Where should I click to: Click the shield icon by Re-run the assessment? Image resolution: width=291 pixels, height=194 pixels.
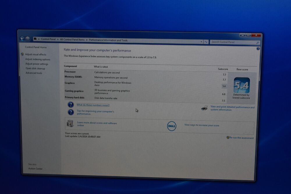[x=228, y=138]
